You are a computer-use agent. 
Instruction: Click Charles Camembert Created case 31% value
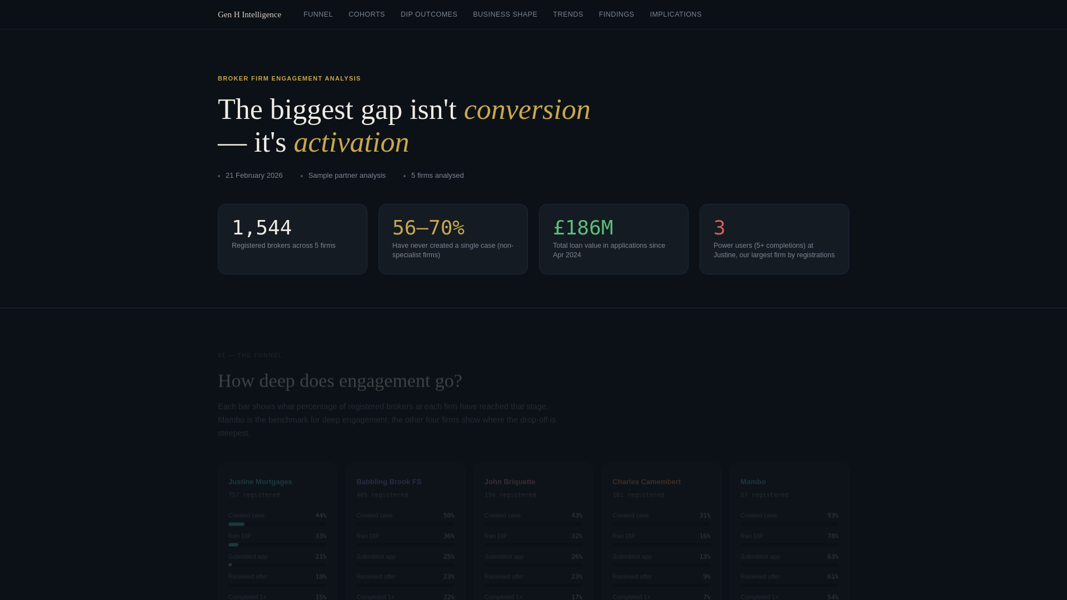pos(705,516)
